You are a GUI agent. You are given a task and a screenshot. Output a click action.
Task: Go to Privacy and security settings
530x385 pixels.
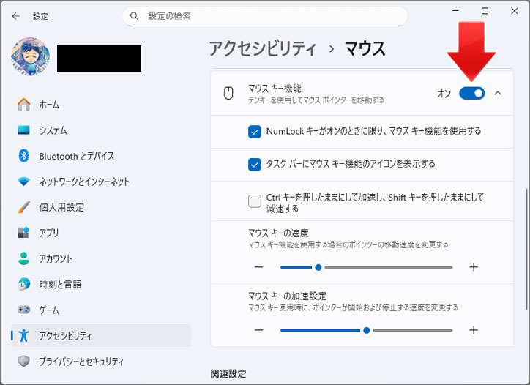81,361
